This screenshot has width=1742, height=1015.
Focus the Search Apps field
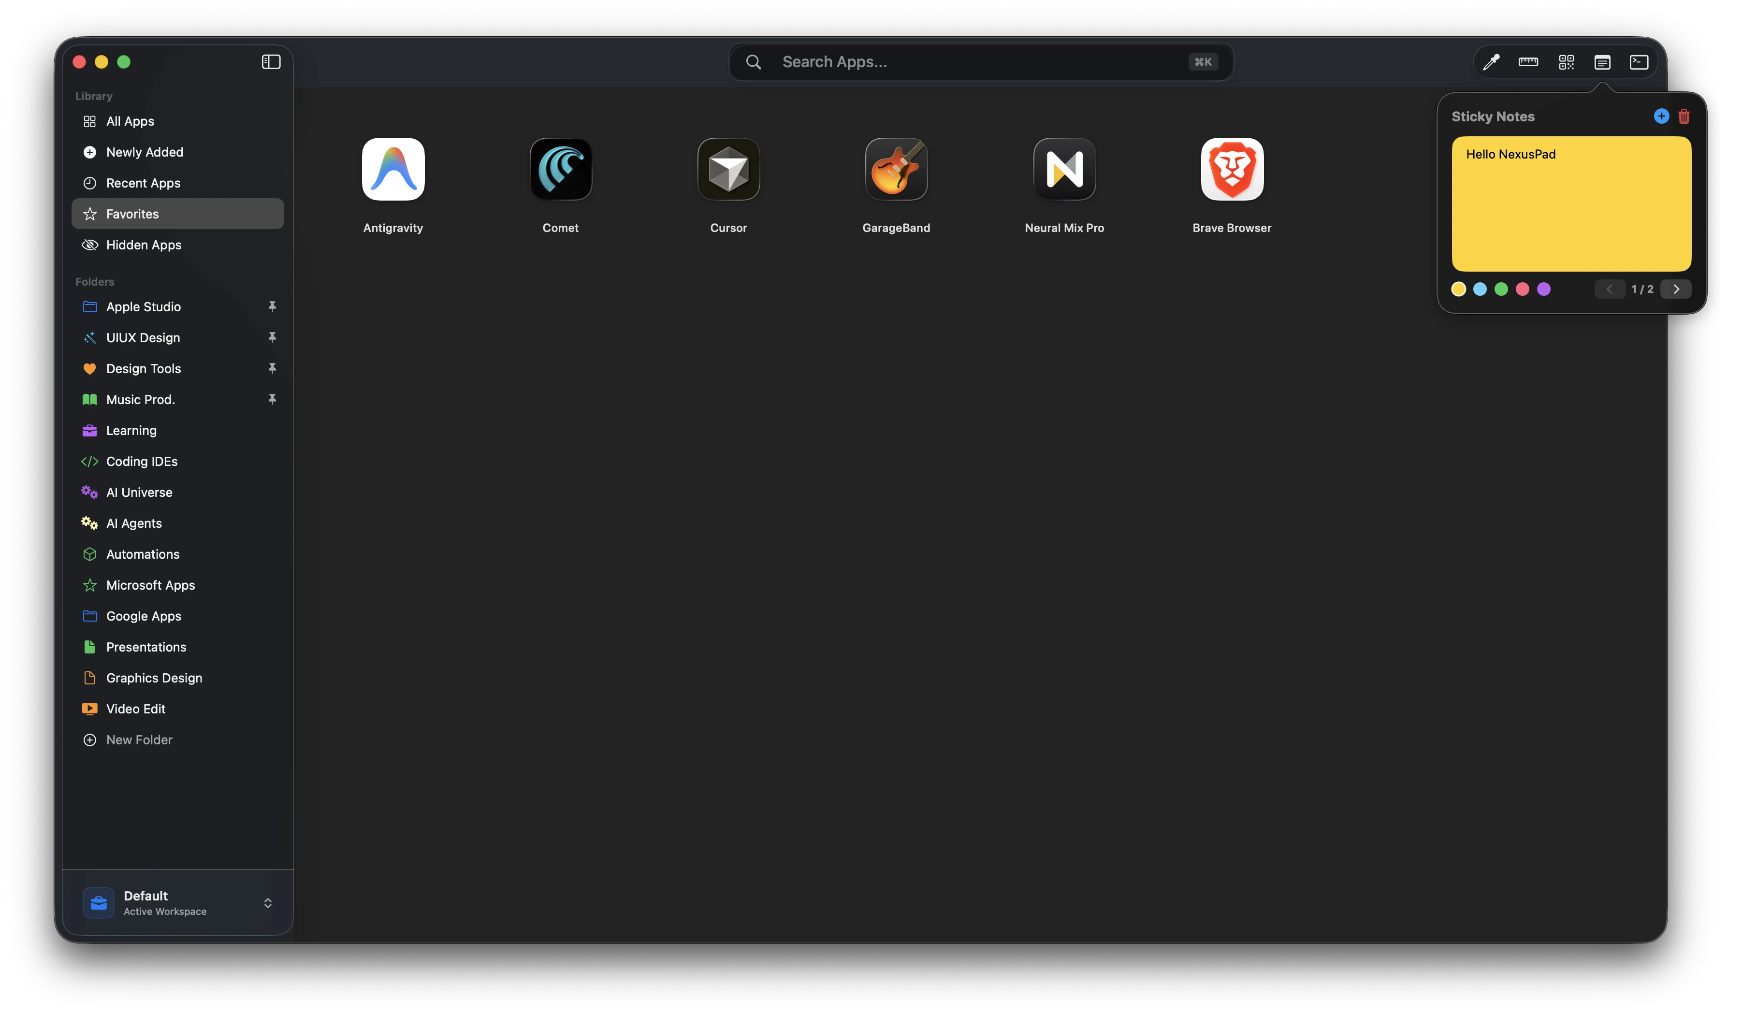[x=981, y=61]
